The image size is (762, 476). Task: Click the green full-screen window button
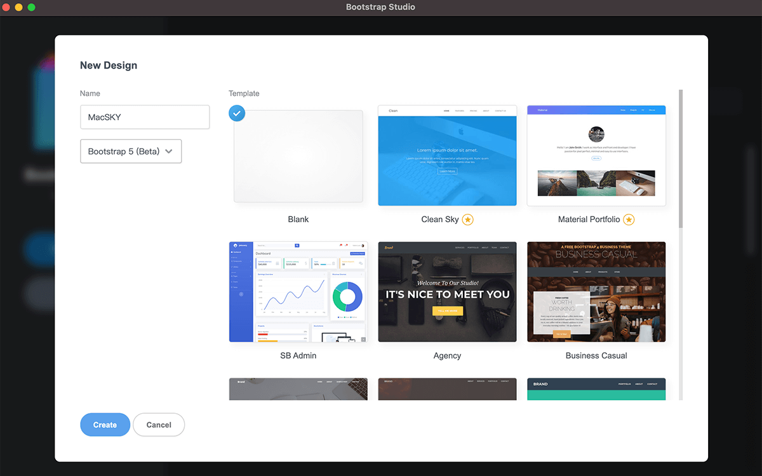(x=32, y=8)
